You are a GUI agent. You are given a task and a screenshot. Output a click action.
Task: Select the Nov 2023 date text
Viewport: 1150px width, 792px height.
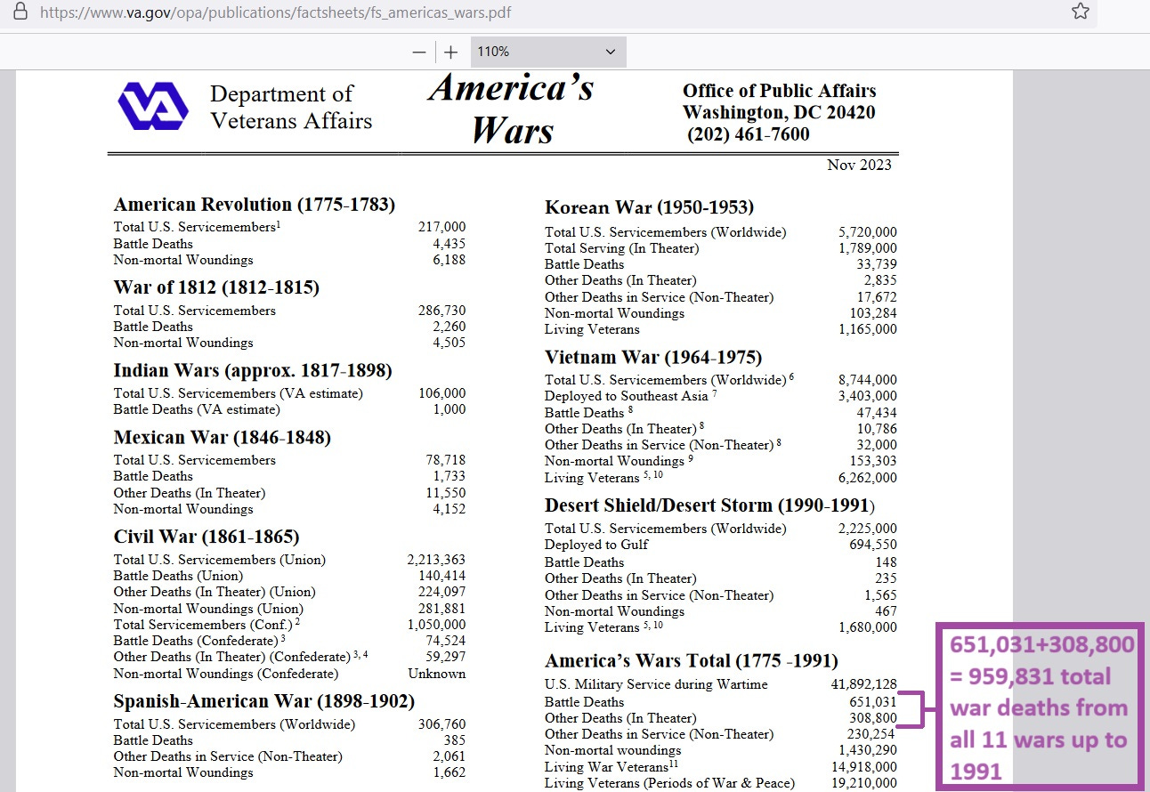[x=859, y=165]
